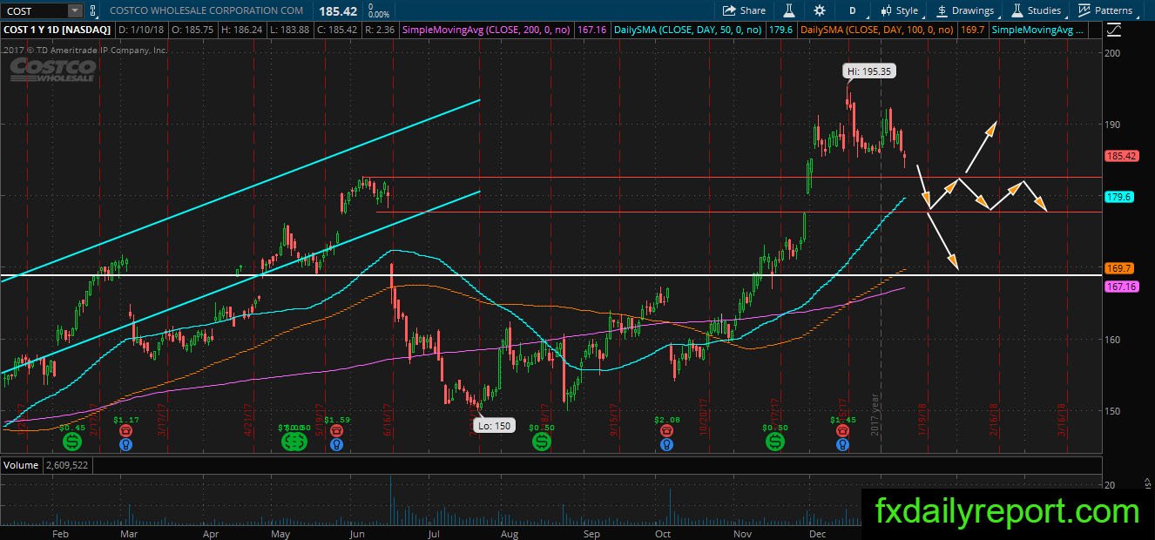
Task: Click COSTCO WHOLESALE CORPORATION COM title text
Action: point(206,10)
